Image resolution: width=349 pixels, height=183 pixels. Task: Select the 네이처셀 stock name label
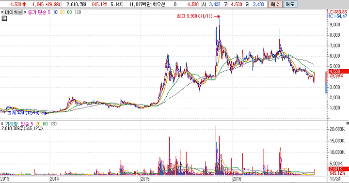click(x=14, y=12)
